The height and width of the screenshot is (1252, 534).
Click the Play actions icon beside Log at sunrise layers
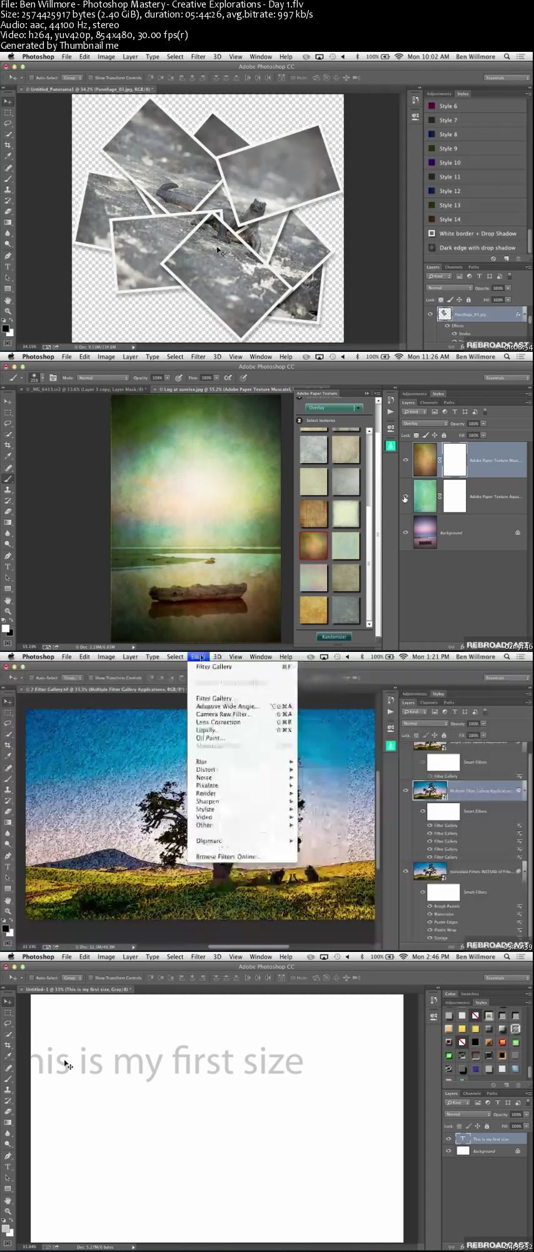(x=390, y=411)
